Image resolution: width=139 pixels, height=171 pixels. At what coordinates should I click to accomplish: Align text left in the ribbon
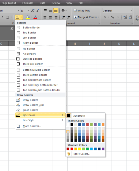[45, 17]
